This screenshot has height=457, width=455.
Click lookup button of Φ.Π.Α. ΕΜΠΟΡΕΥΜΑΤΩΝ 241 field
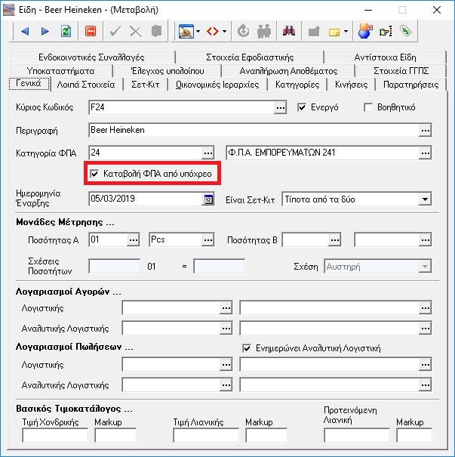[425, 153]
